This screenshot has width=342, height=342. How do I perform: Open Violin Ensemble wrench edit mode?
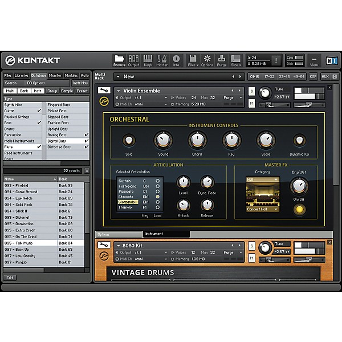104,90
